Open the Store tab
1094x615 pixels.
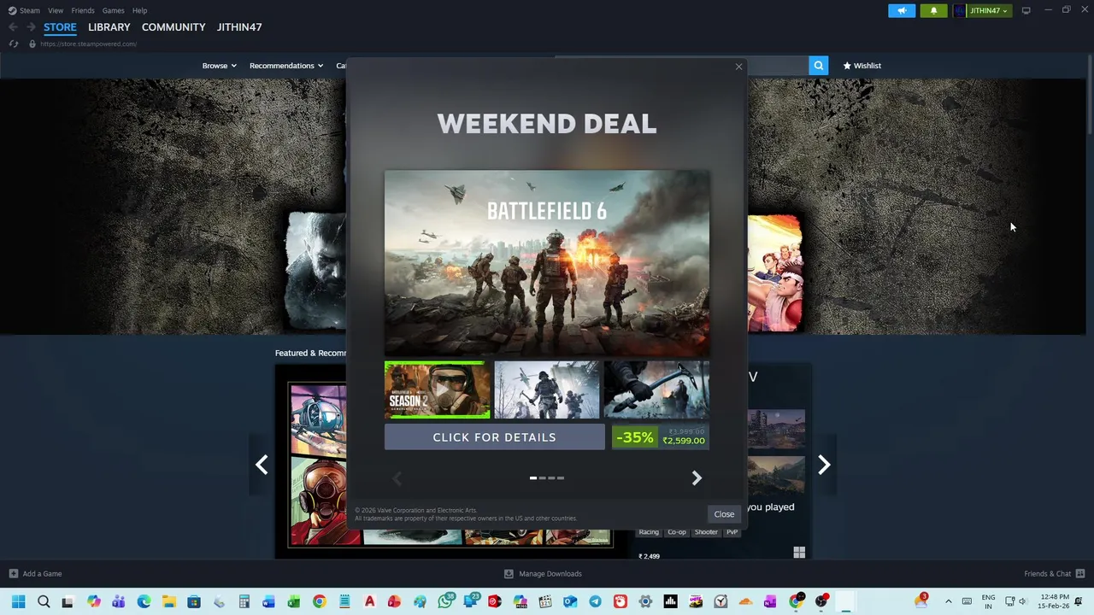coord(60,27)
